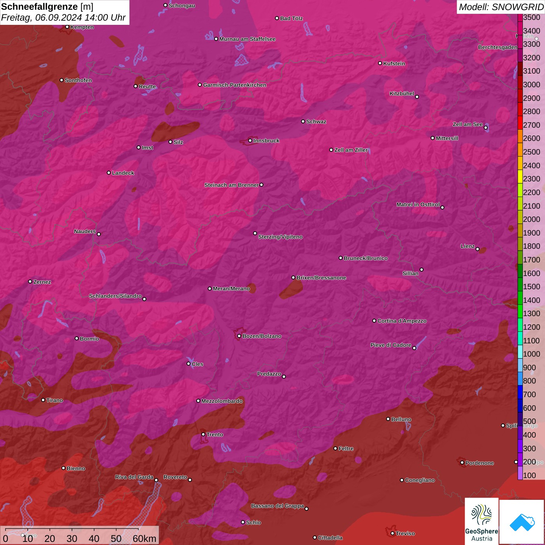Click the Predazzo label
This screenshot has width=545, height=545.
[x=269, y=374]
